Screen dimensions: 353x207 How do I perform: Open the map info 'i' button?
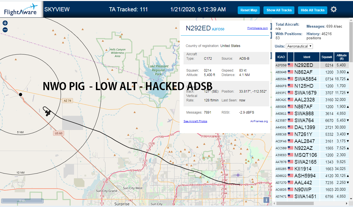point(266,200)
